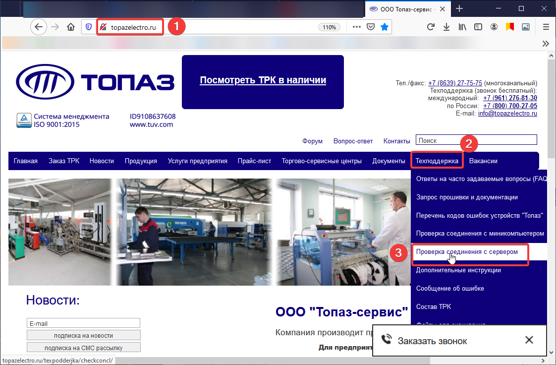
Task: Open the page actions three-dots menu
Action: click(x=357, y=27)
